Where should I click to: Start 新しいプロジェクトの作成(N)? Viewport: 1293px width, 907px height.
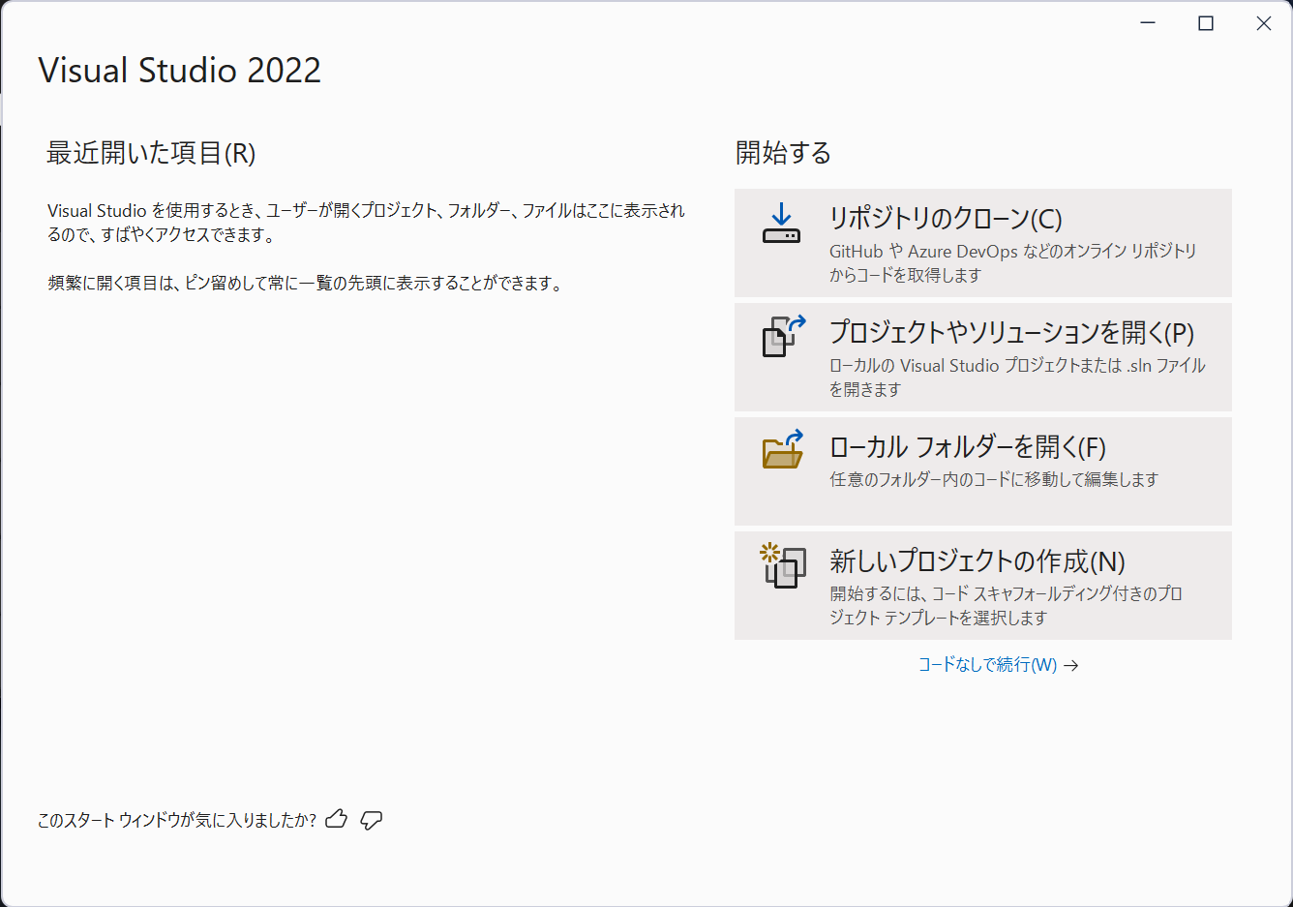982,586
